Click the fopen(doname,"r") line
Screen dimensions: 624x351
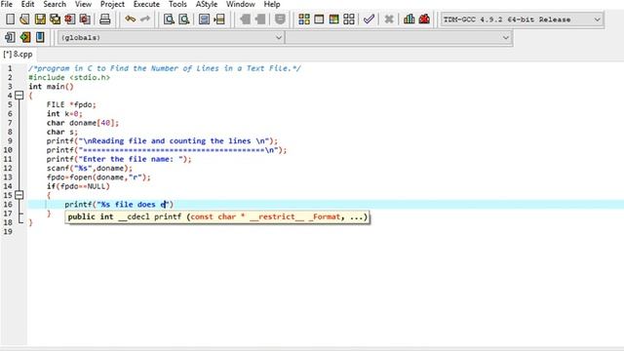coord(98,177)
